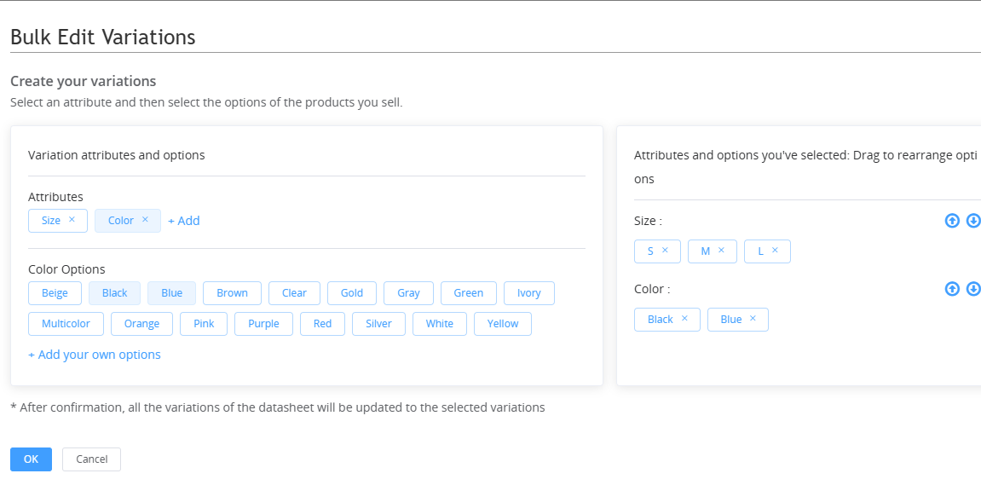The height and width of the screenshot is (485, 981).
Task: Open the Add your own options link
Action: (x=95, y=355)
